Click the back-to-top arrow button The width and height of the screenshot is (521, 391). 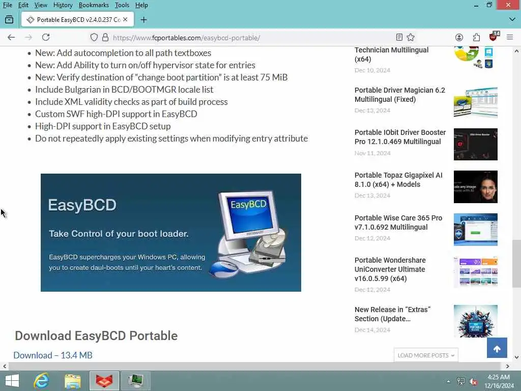tap(497, 348)
